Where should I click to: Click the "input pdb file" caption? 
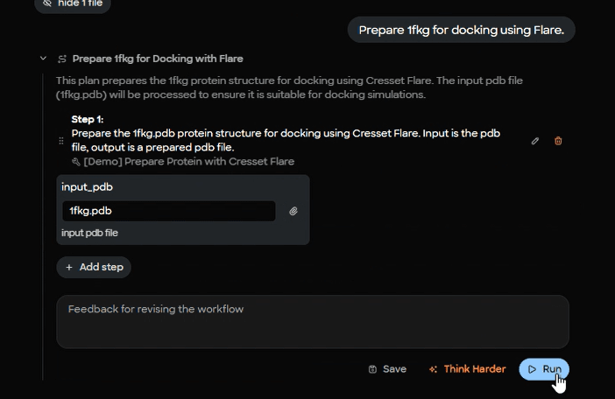(89, 233)
